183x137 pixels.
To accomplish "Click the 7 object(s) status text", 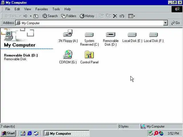I will (8, 126).
